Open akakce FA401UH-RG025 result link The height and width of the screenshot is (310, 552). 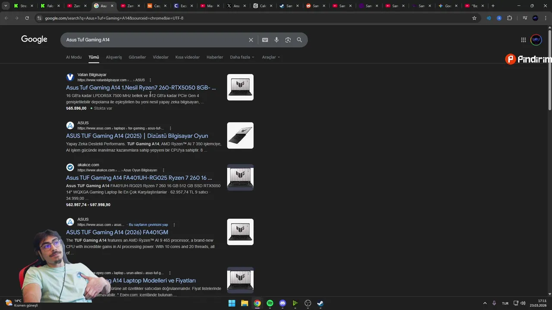139,178
